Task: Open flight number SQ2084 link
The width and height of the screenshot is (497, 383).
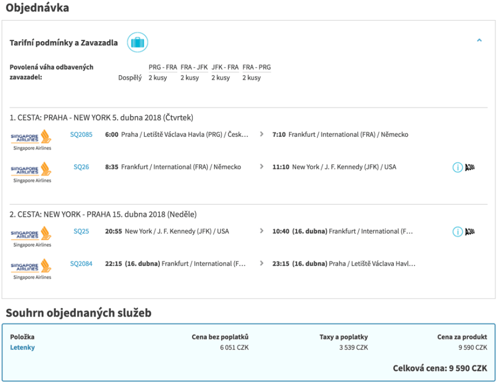Action: (81, 264)
